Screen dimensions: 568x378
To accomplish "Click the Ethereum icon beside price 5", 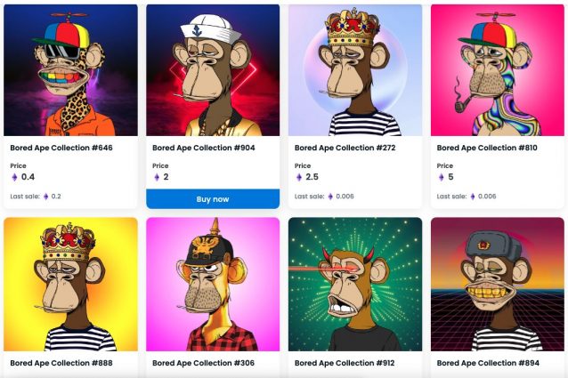I will 442,177.
